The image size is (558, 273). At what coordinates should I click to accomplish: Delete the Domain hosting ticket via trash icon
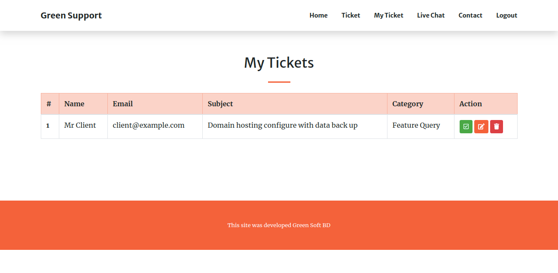pos(497,126)
